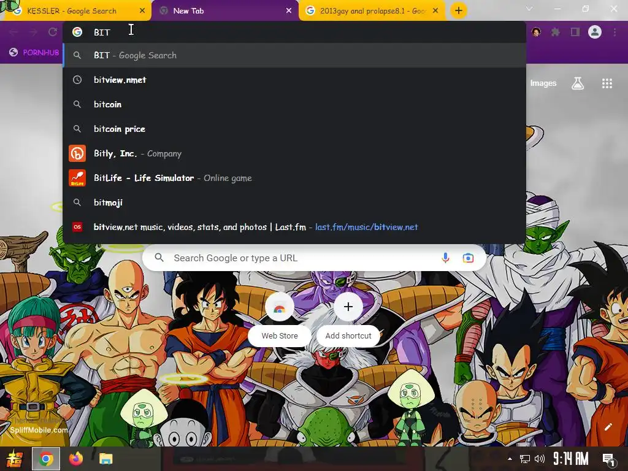Switch to the KESSLER Google Search tab
Image resolution: width=628 pixels, height=471 pixels.
(76, 11)
